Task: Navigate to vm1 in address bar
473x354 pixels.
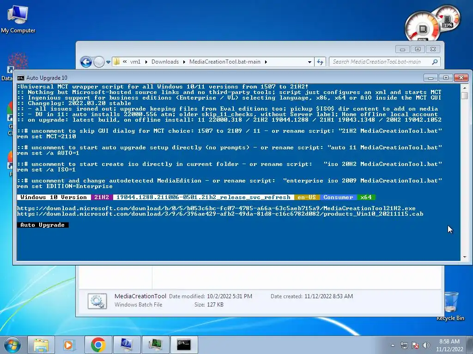Action: pyautogui.click(x=135, y=62)
